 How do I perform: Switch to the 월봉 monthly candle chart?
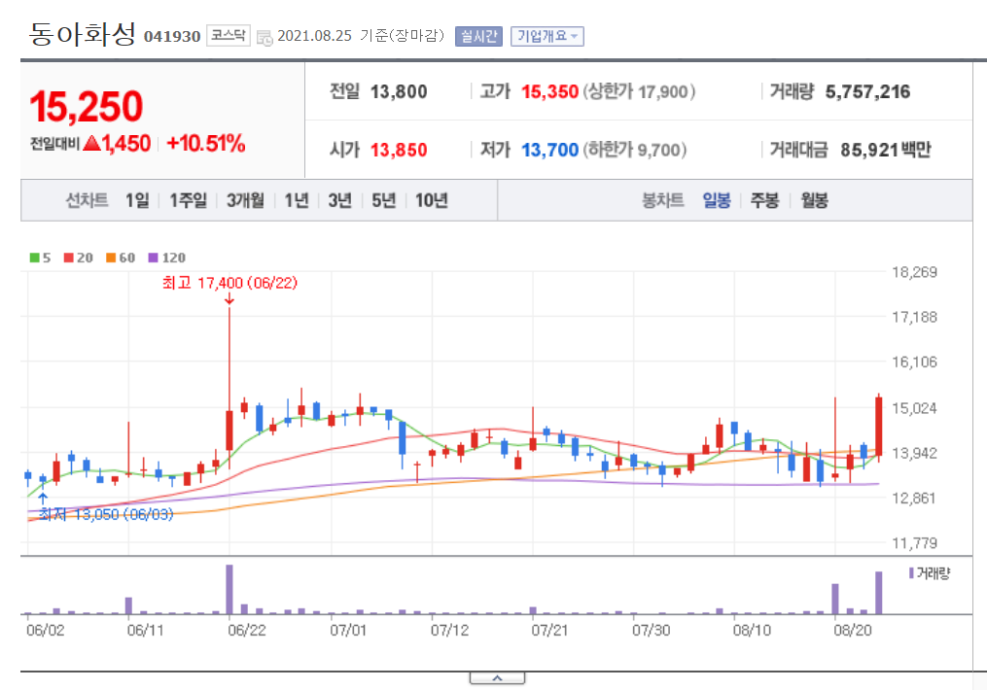(x=814, y=200)
